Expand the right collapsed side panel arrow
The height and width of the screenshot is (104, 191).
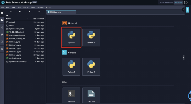click(x=184, y=57)
